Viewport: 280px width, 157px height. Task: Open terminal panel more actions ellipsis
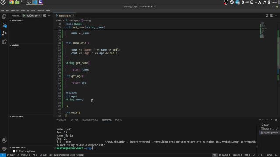(267, 120)
